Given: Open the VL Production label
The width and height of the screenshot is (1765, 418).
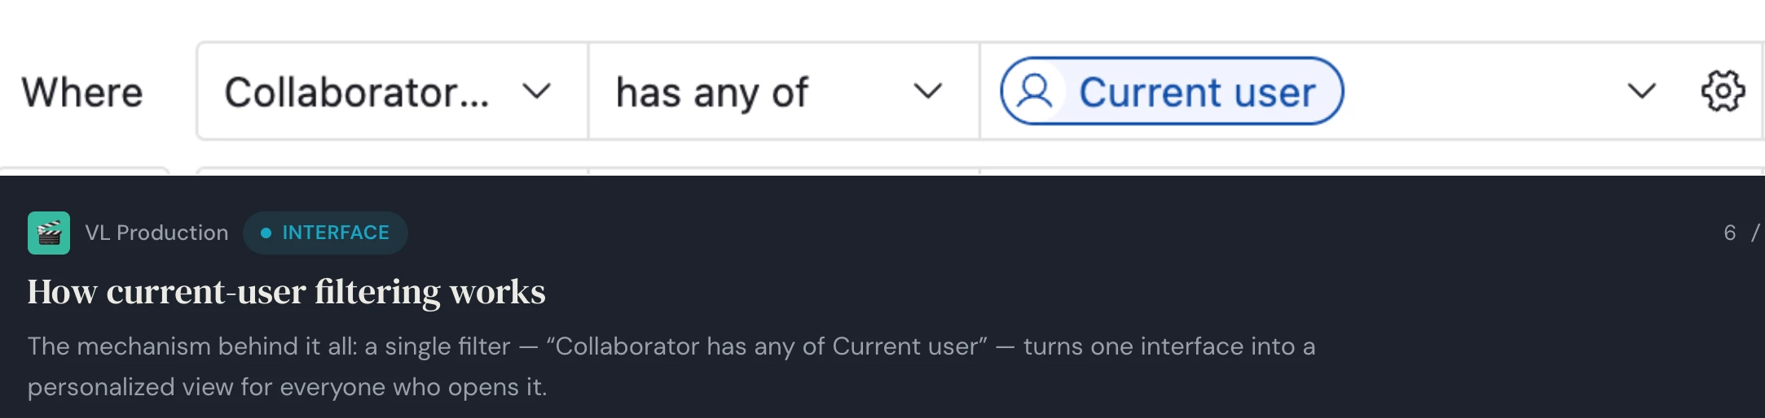Looking at the screenshot, I should pyautogui.click(x=156, y=233).
